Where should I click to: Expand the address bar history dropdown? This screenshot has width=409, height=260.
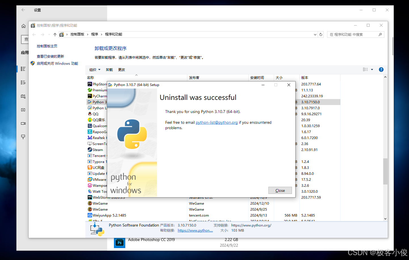[315, 34]
